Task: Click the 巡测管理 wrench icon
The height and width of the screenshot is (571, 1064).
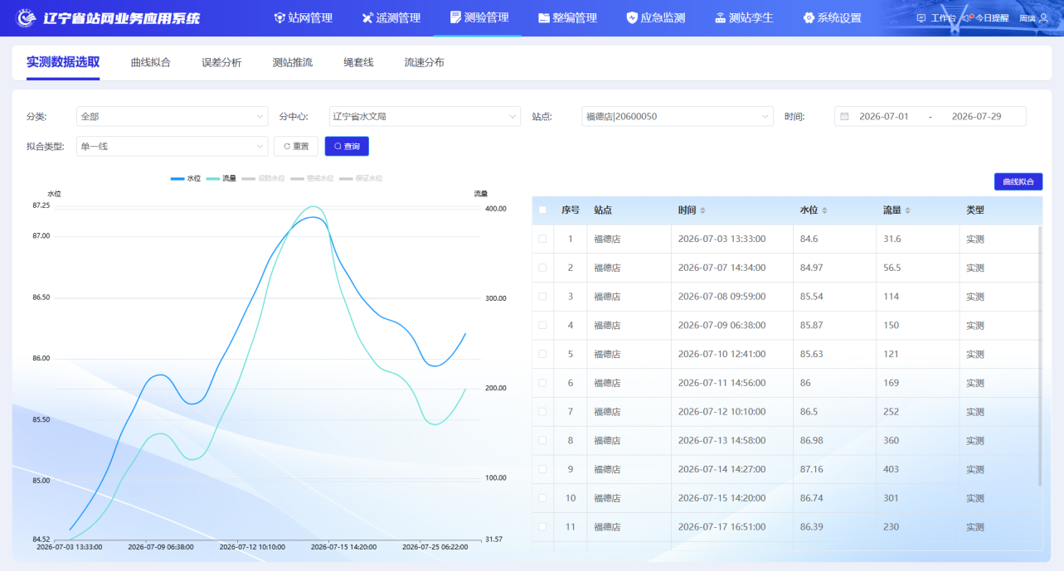Action: coord(368,18)
